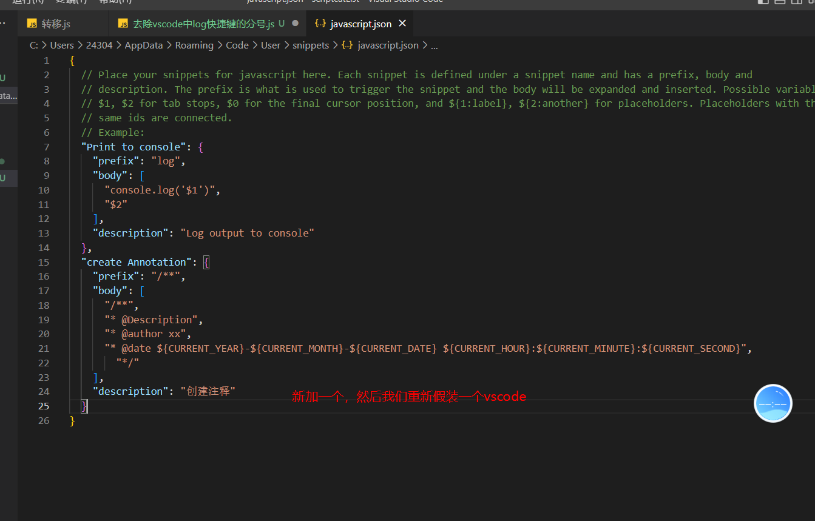Image resolution: width=815 pixels, height=521 pixels.
Task: Click the "body" key on line 17
Action: (110, 291)
